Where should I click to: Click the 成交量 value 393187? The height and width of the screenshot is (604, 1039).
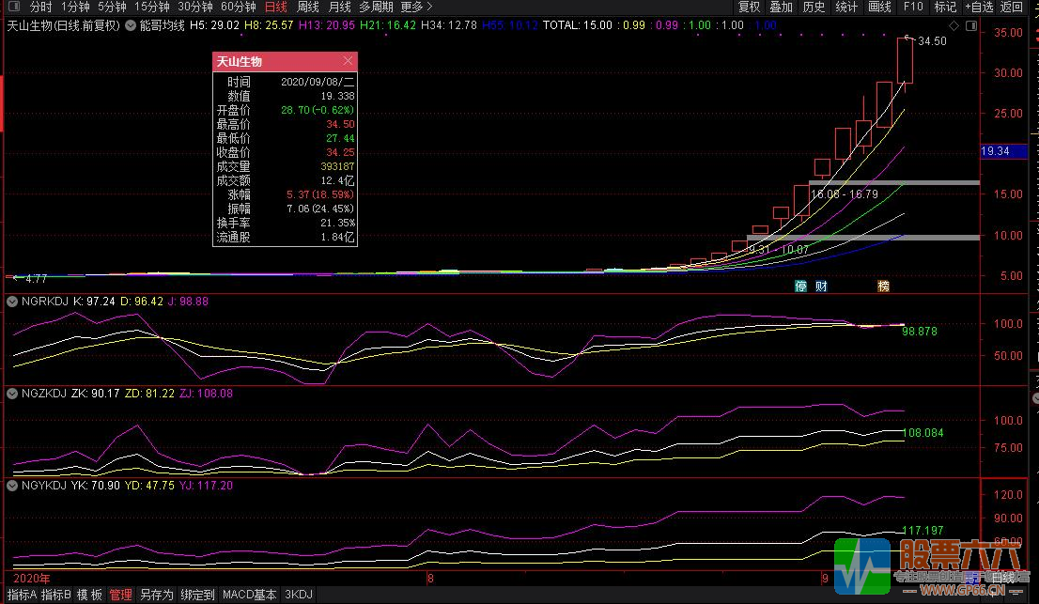pyautogui.click(x=337, y=166)
